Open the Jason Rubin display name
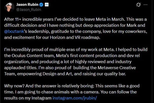Viewport: 154px width, 103px height. click(x=27, y=5)
